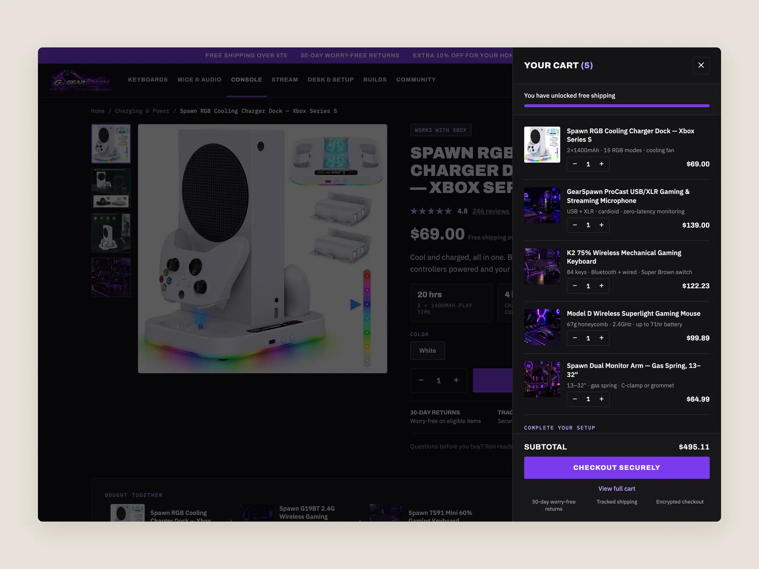This screenshot has height=569, width=759.
Task: Select third gallery thumbnail with green dots
Action: 111,233
